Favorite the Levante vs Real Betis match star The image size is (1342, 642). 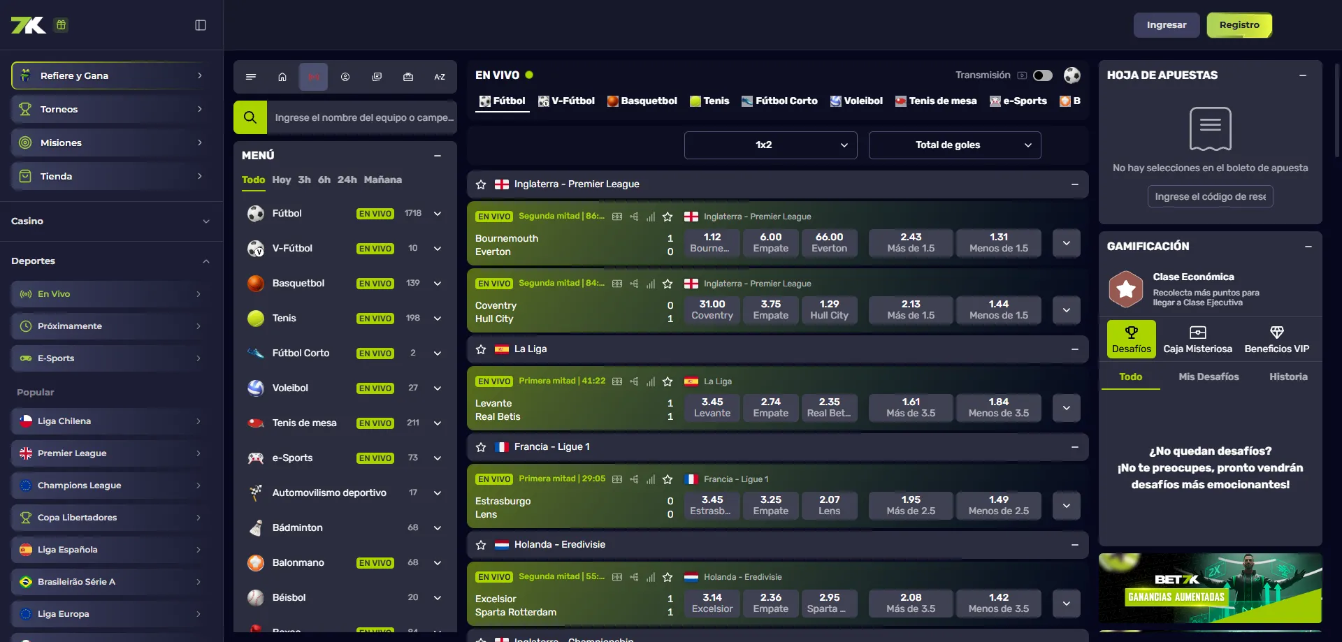668,381
